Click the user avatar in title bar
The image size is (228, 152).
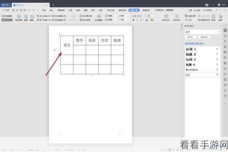pyautogui.click(x=219, y=5)
